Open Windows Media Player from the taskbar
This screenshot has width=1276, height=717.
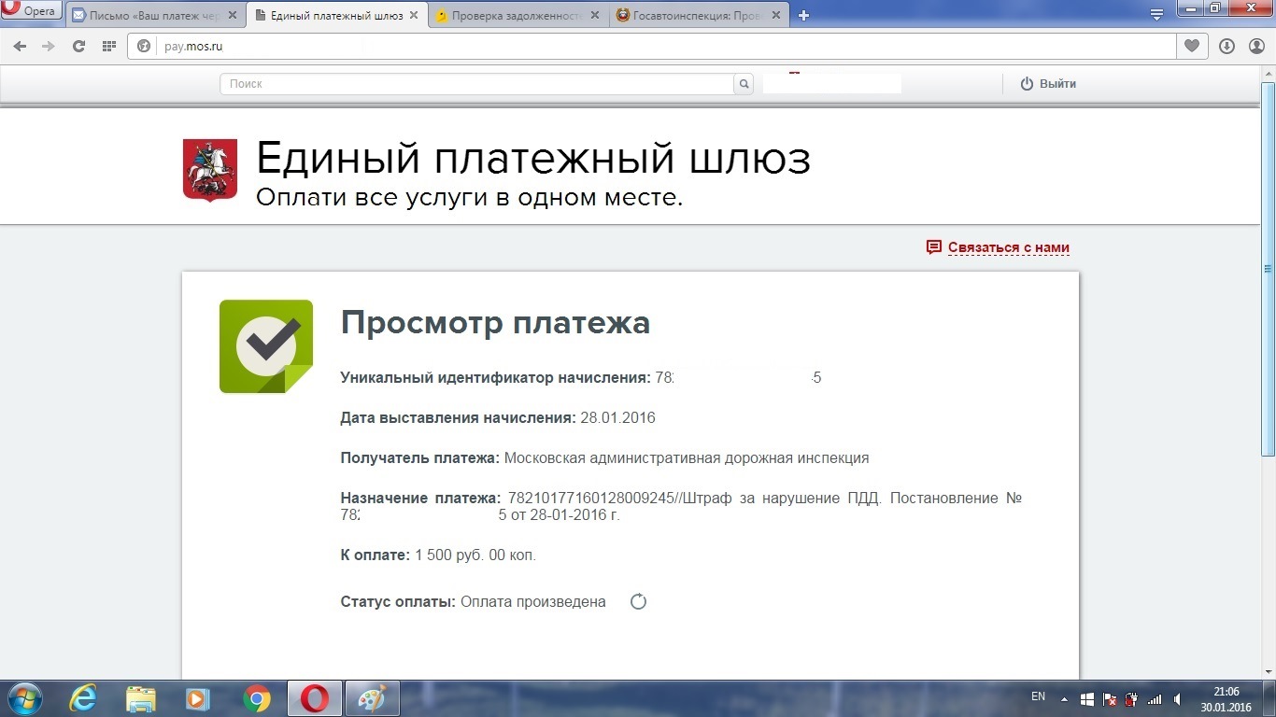click(x=197, y=698)
